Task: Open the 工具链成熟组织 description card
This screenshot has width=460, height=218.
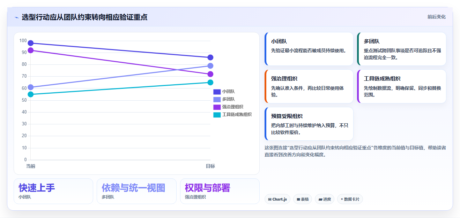Action: pyautogui.click(x=402, y=86)
